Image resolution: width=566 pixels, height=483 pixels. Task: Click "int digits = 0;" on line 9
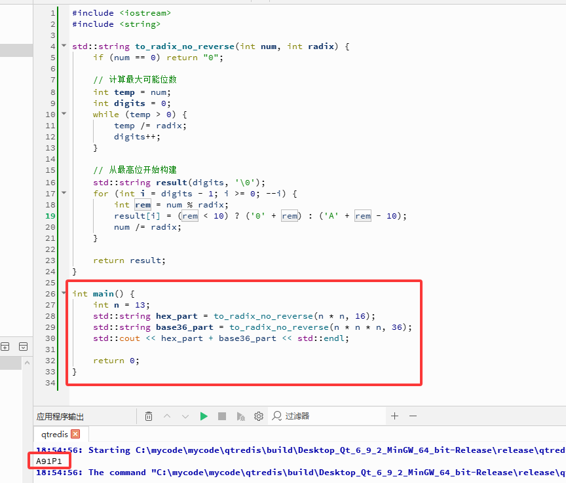(132, 103)
